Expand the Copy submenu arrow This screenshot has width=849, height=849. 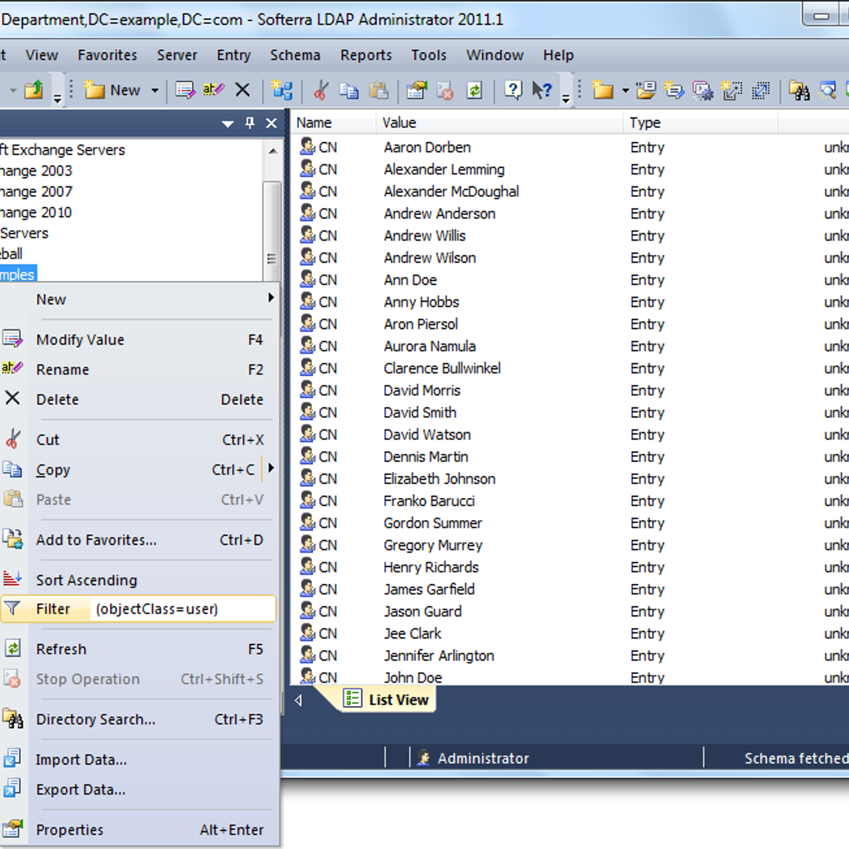[271, 469]
